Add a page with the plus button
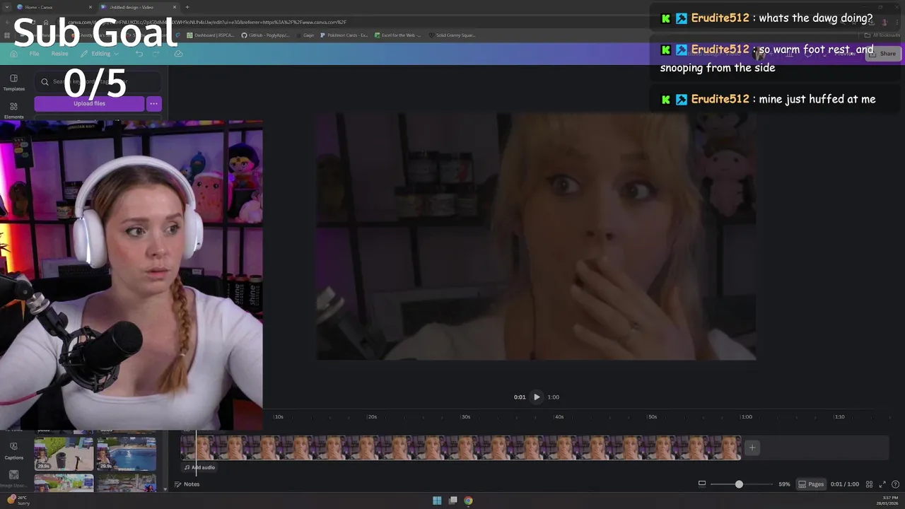The height and width of the screenshot is (509, 905). click(x=752, y=447)
